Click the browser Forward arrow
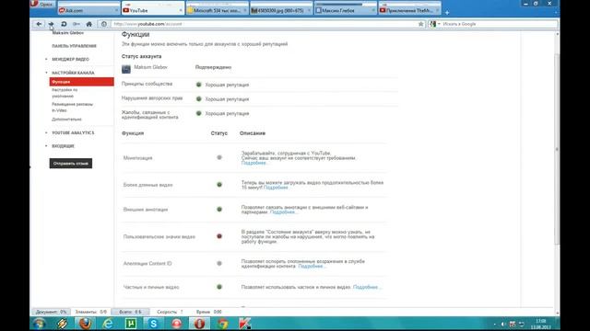This screenshot has width=590, height=331. click(x=52, y=24)
